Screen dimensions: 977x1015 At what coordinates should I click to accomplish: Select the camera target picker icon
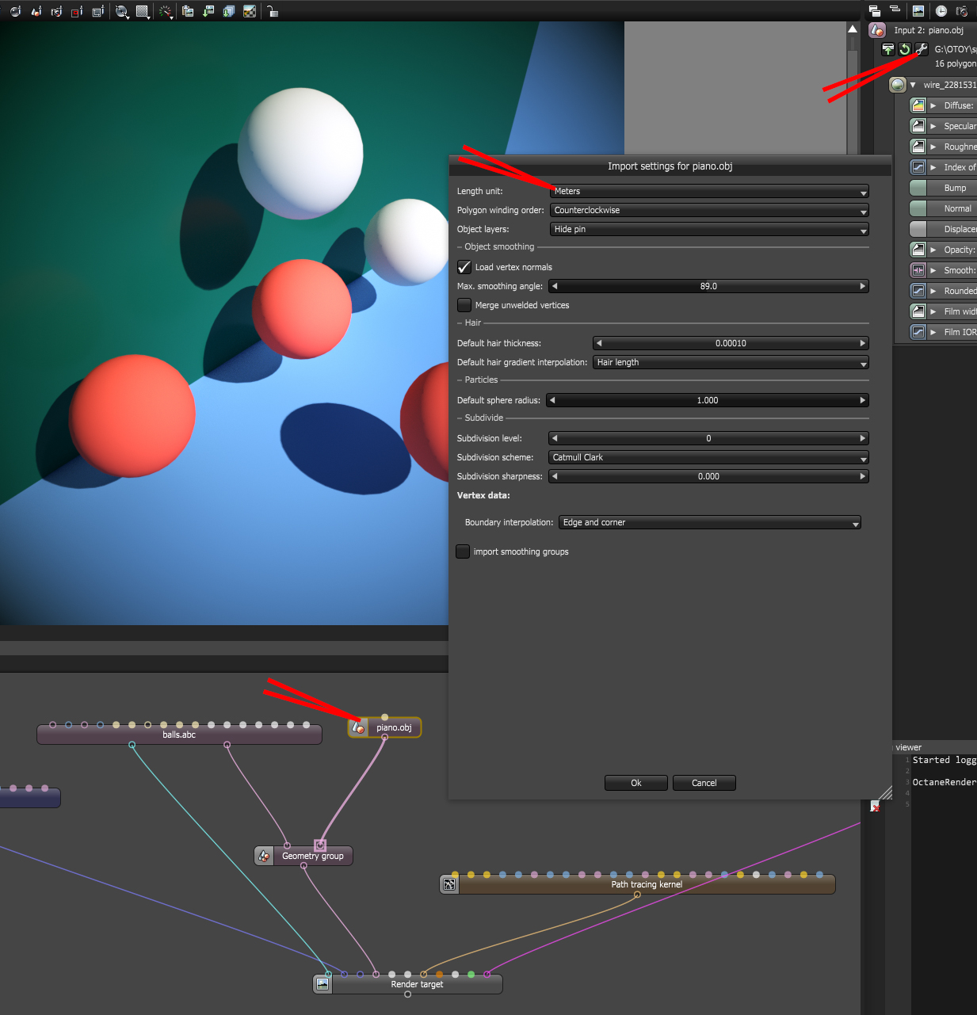57,11
